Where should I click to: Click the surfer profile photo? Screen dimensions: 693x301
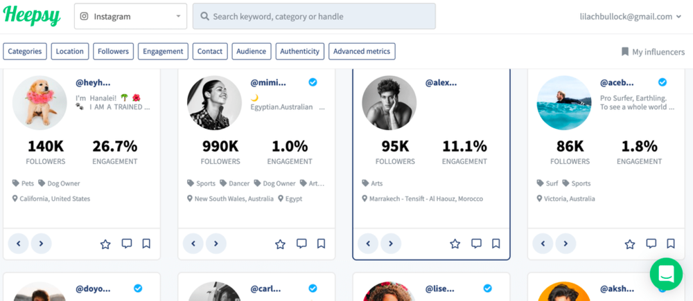pos(564,102)
